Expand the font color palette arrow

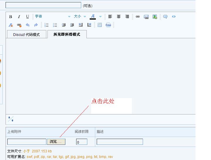100,16
